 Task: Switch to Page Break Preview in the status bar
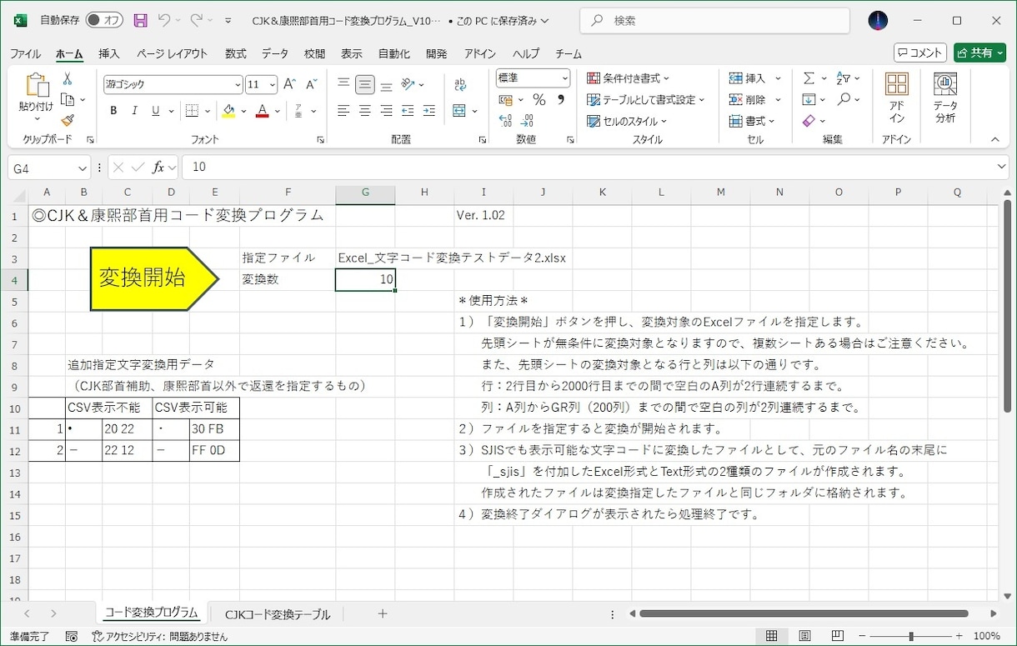click(837, 636)
